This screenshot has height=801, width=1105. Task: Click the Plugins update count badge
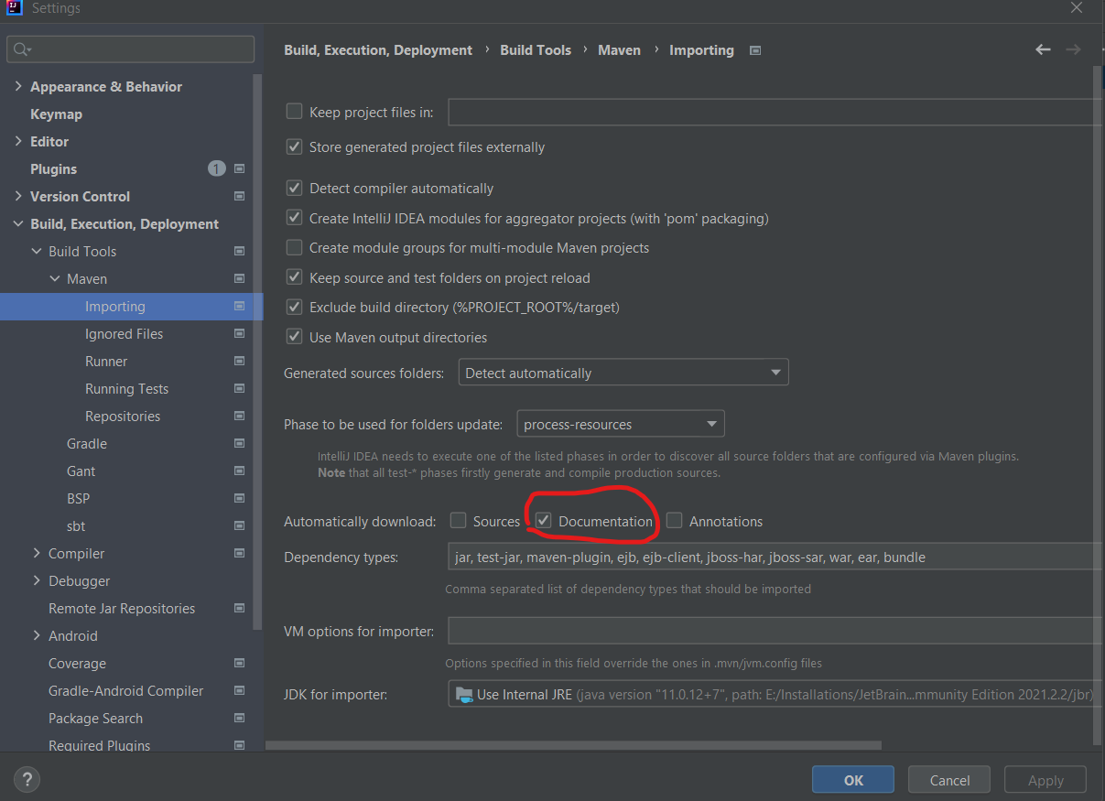click(x=216, y=168)
